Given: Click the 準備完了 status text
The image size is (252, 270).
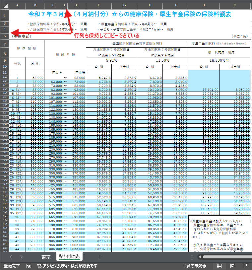Looking at the screenshot, I should click(x=12, y=266).
